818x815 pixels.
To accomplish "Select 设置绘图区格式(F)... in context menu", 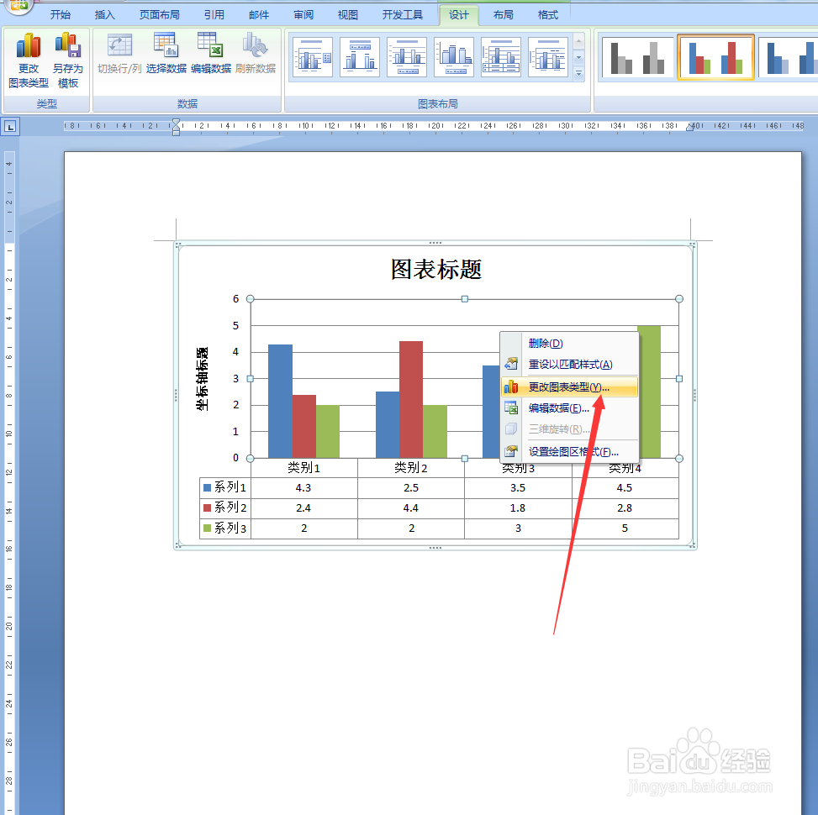I will [569, 451].
